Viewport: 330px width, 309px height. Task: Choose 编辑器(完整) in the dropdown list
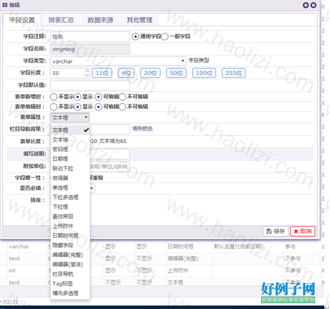70,255
